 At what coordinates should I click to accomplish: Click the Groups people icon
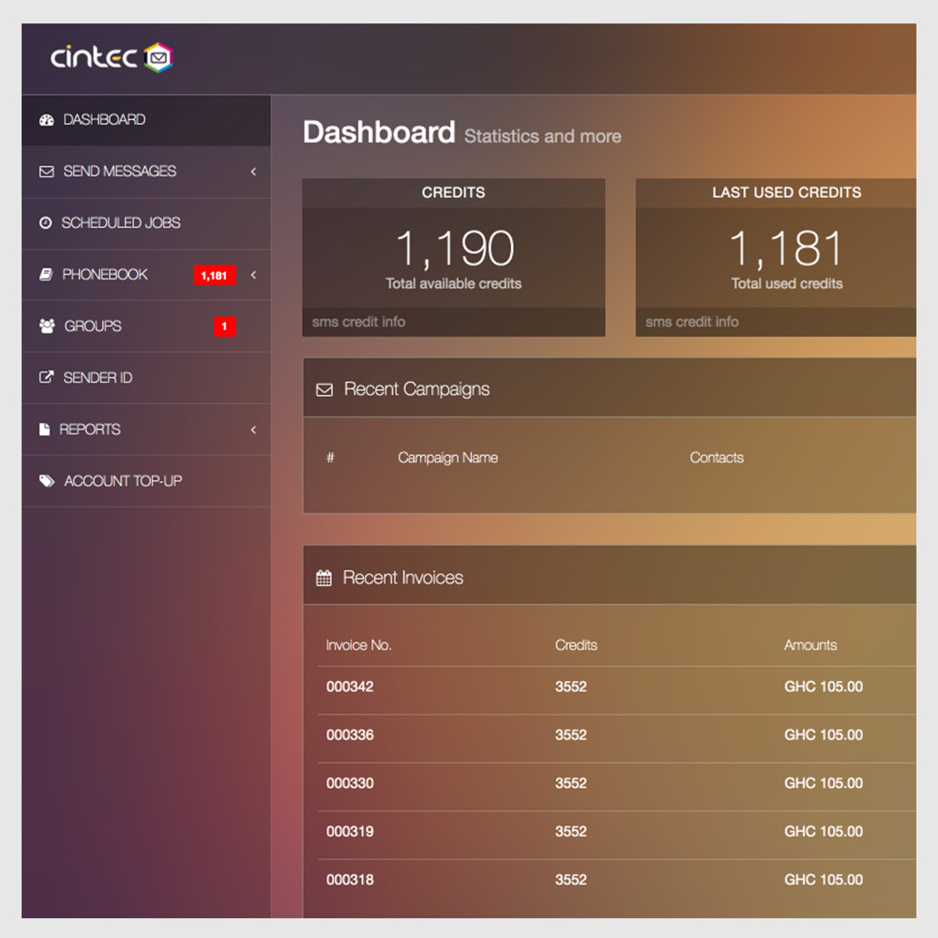(x=46, y=326)
